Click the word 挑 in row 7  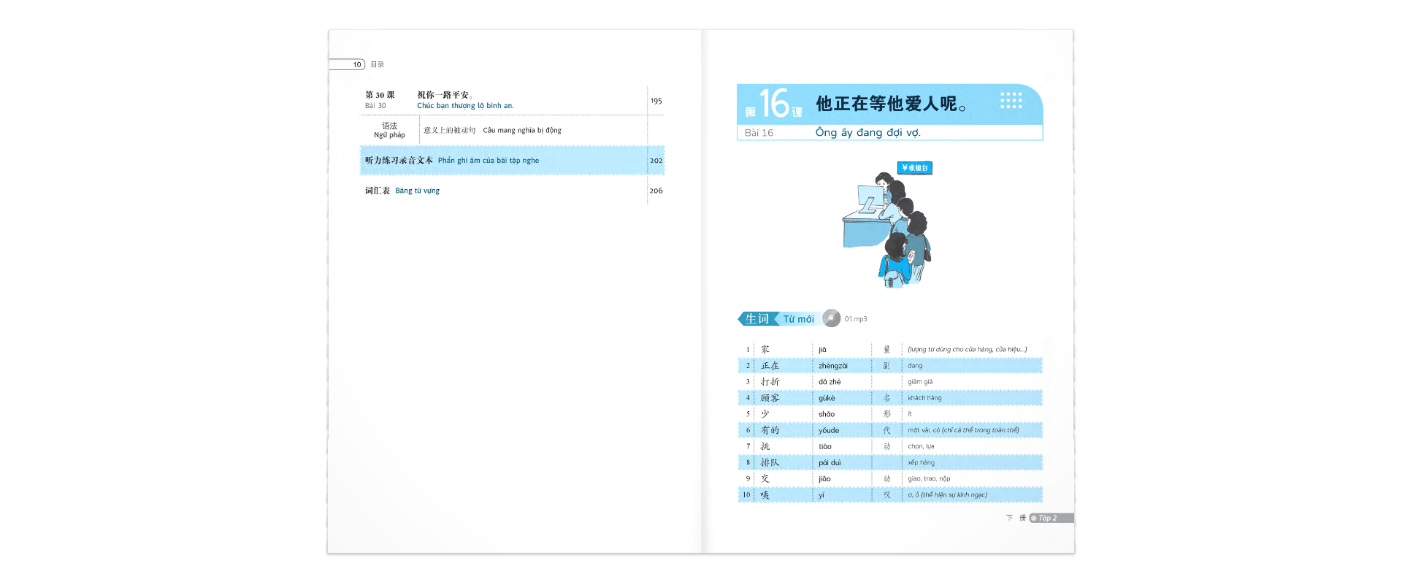tap(765, 446)
